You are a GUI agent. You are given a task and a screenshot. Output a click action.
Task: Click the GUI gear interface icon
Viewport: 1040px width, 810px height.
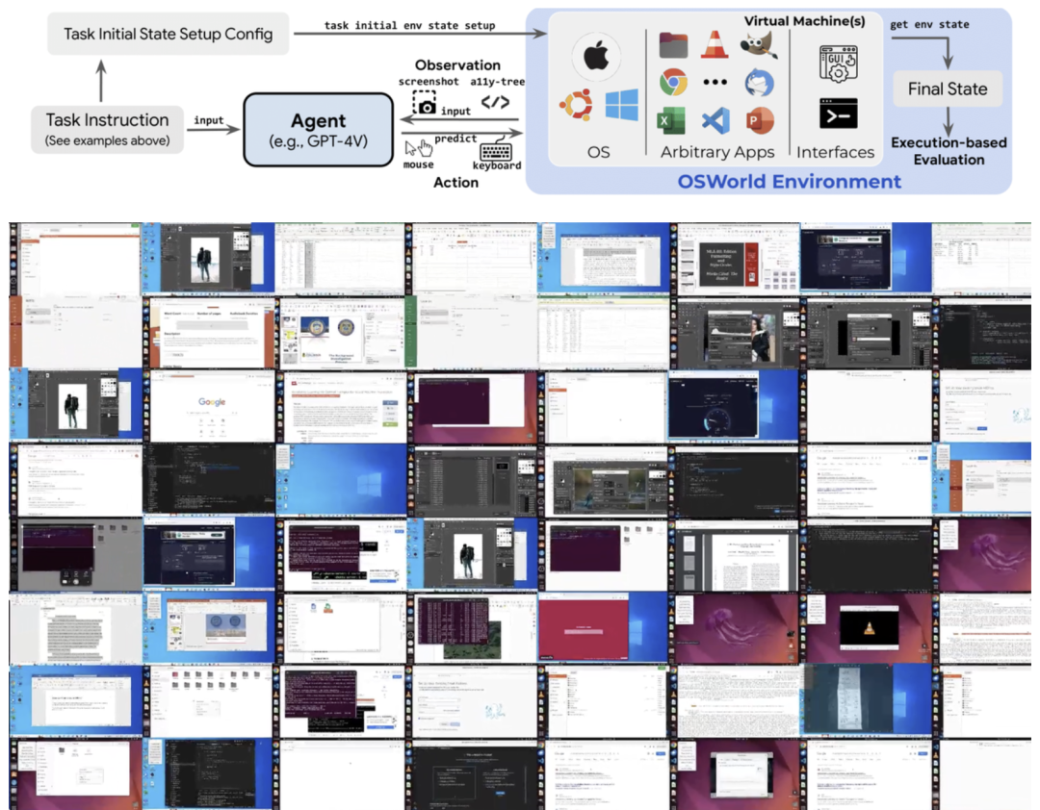837,63
